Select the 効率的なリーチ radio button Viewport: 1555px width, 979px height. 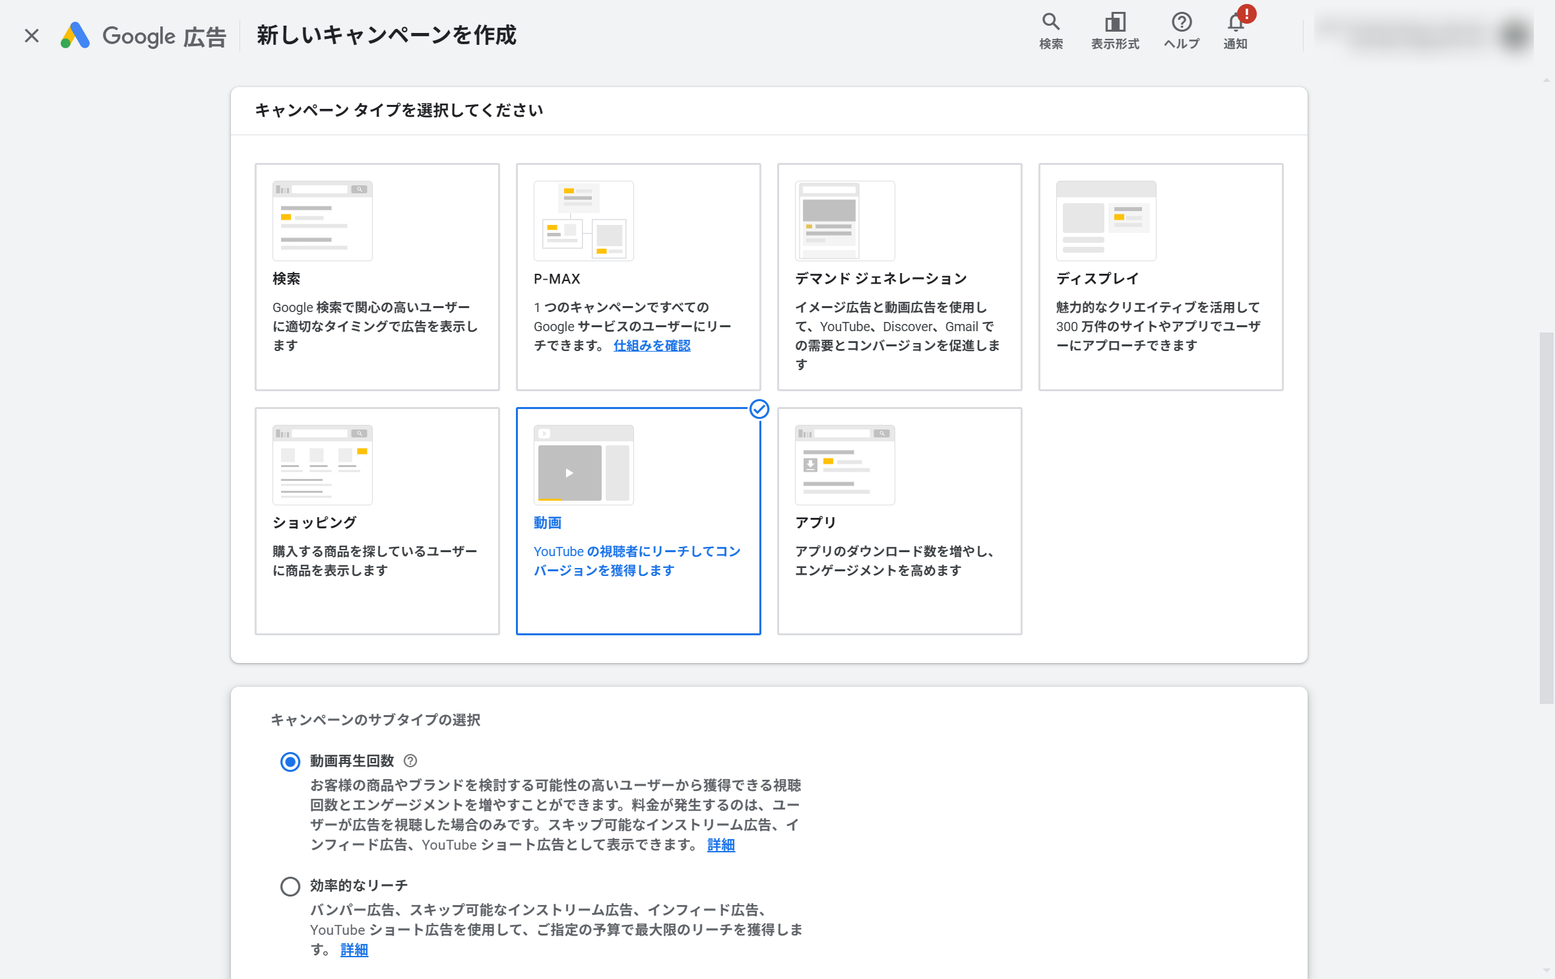(x=290, y=886)
